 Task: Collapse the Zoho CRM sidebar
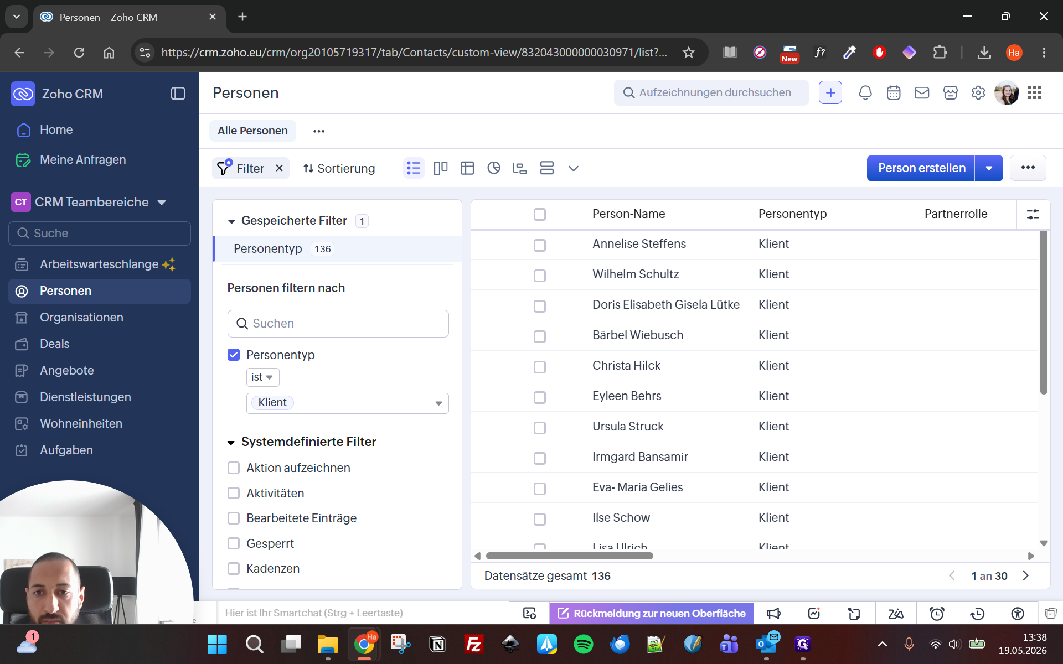pyautogui.click(x=178, y=94)
